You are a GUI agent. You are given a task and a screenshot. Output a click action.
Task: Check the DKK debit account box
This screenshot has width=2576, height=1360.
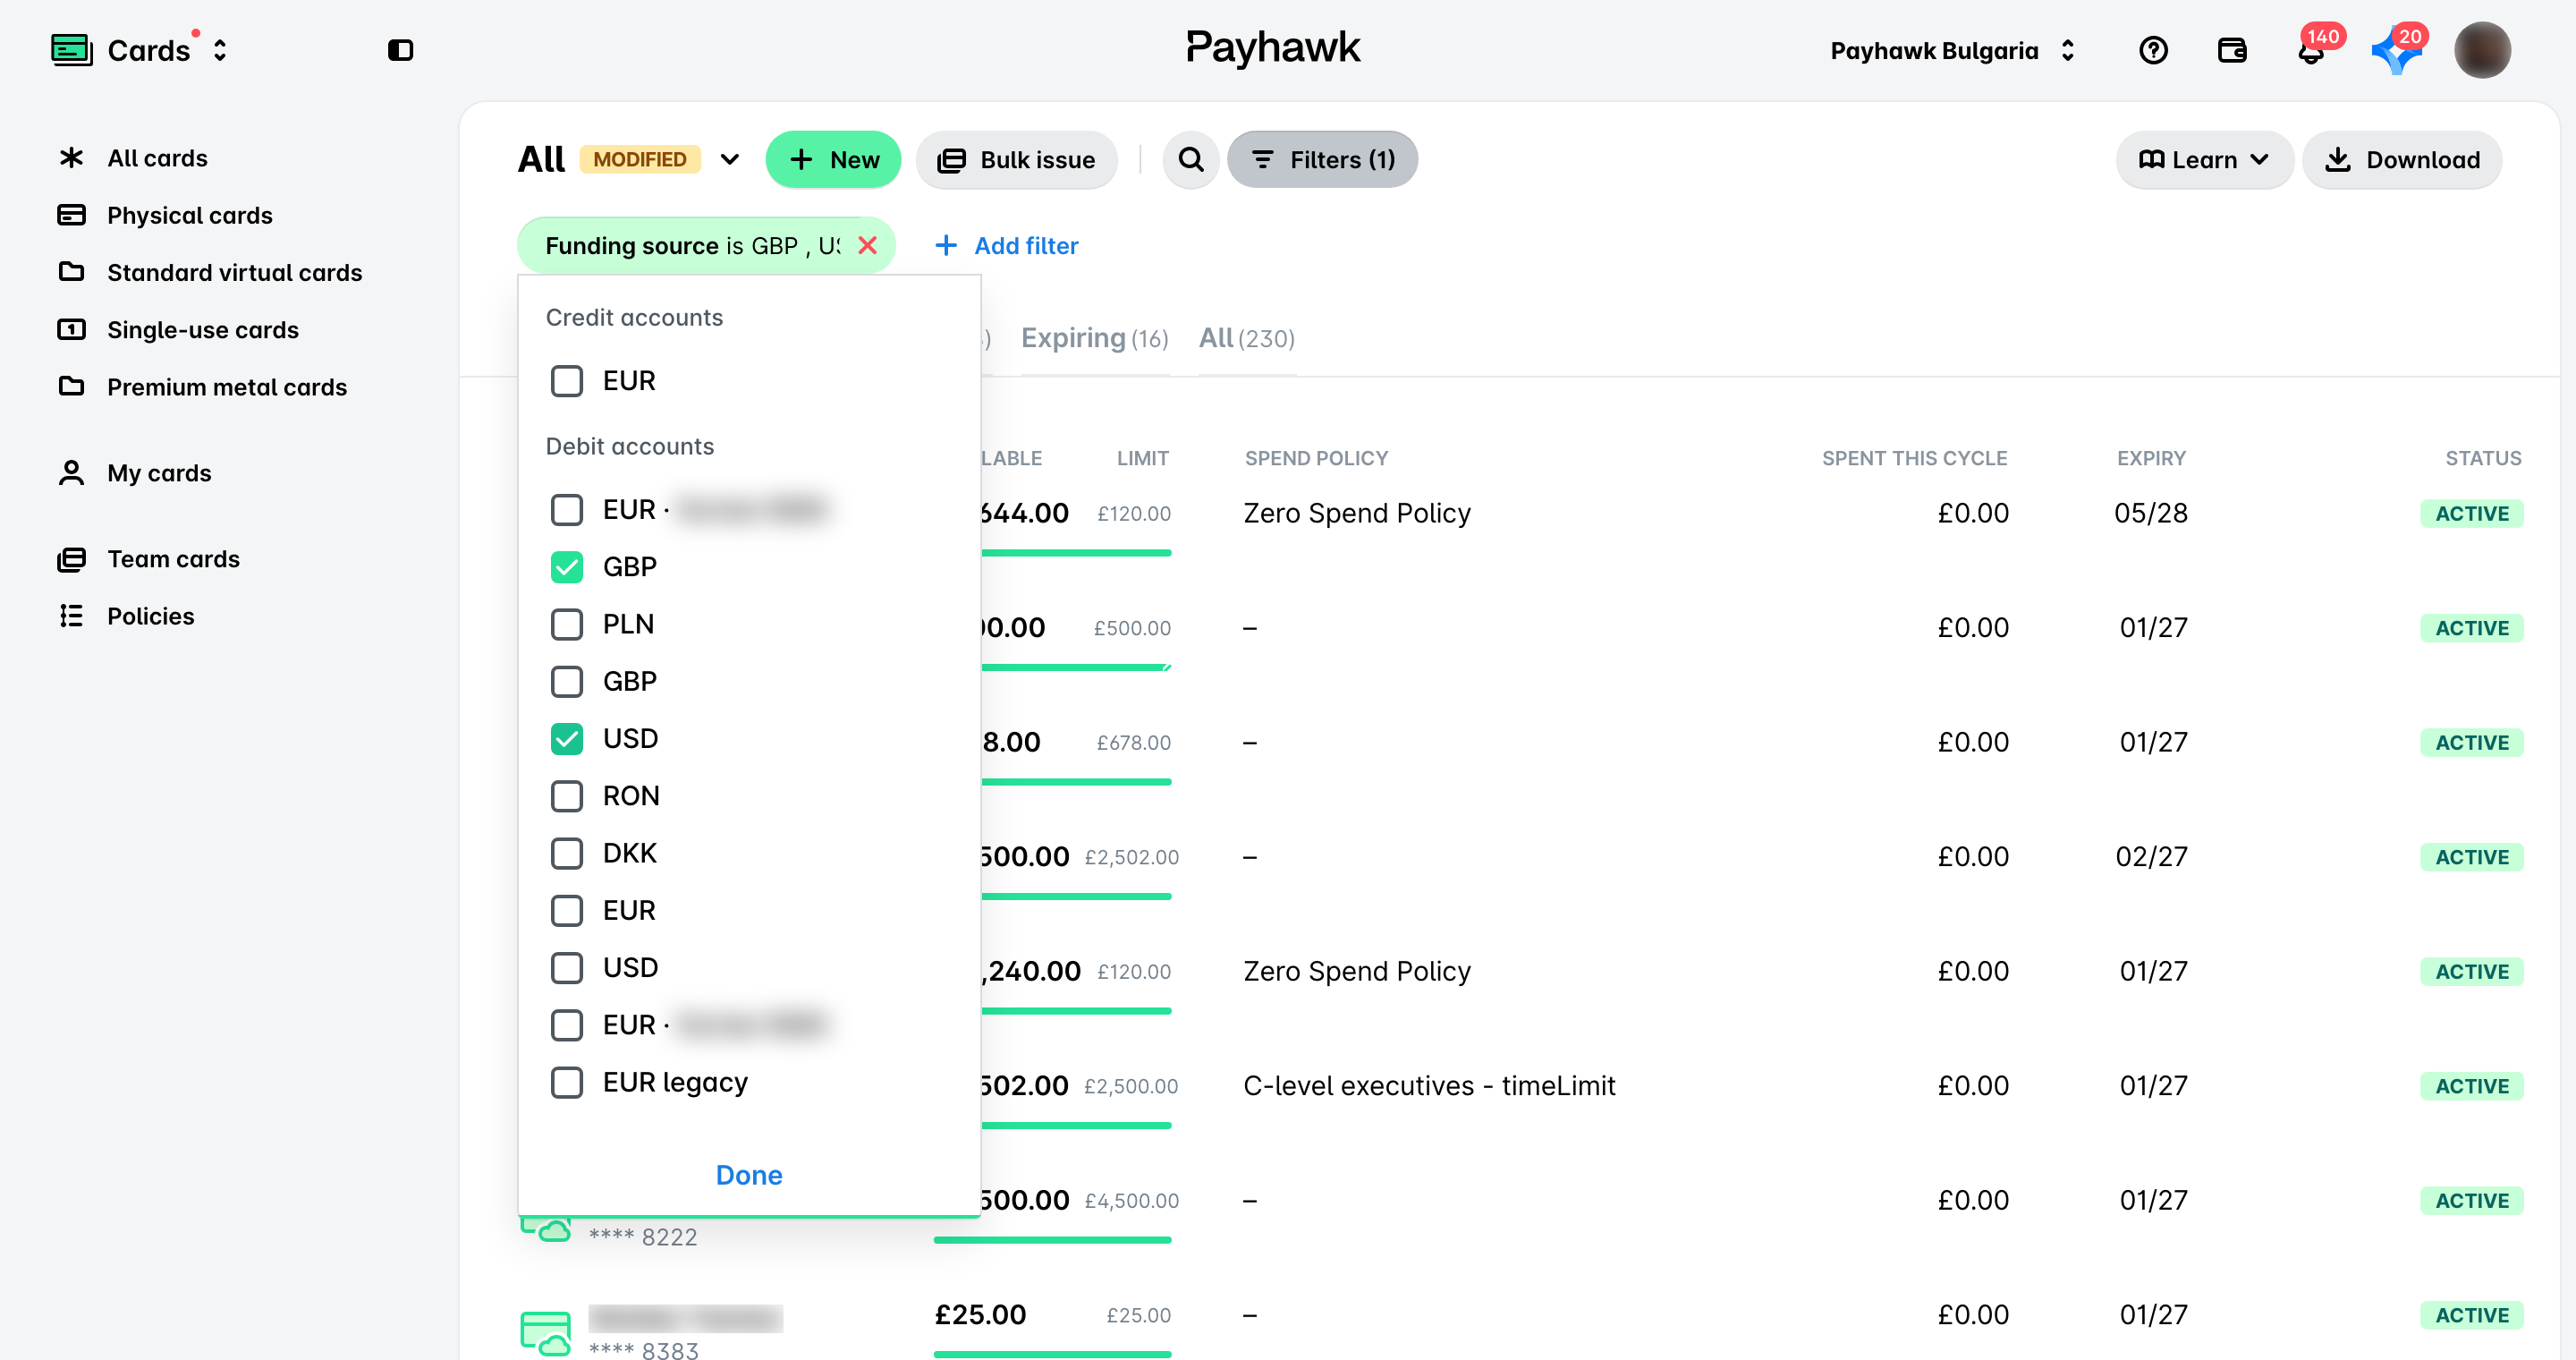click(566, 852)
